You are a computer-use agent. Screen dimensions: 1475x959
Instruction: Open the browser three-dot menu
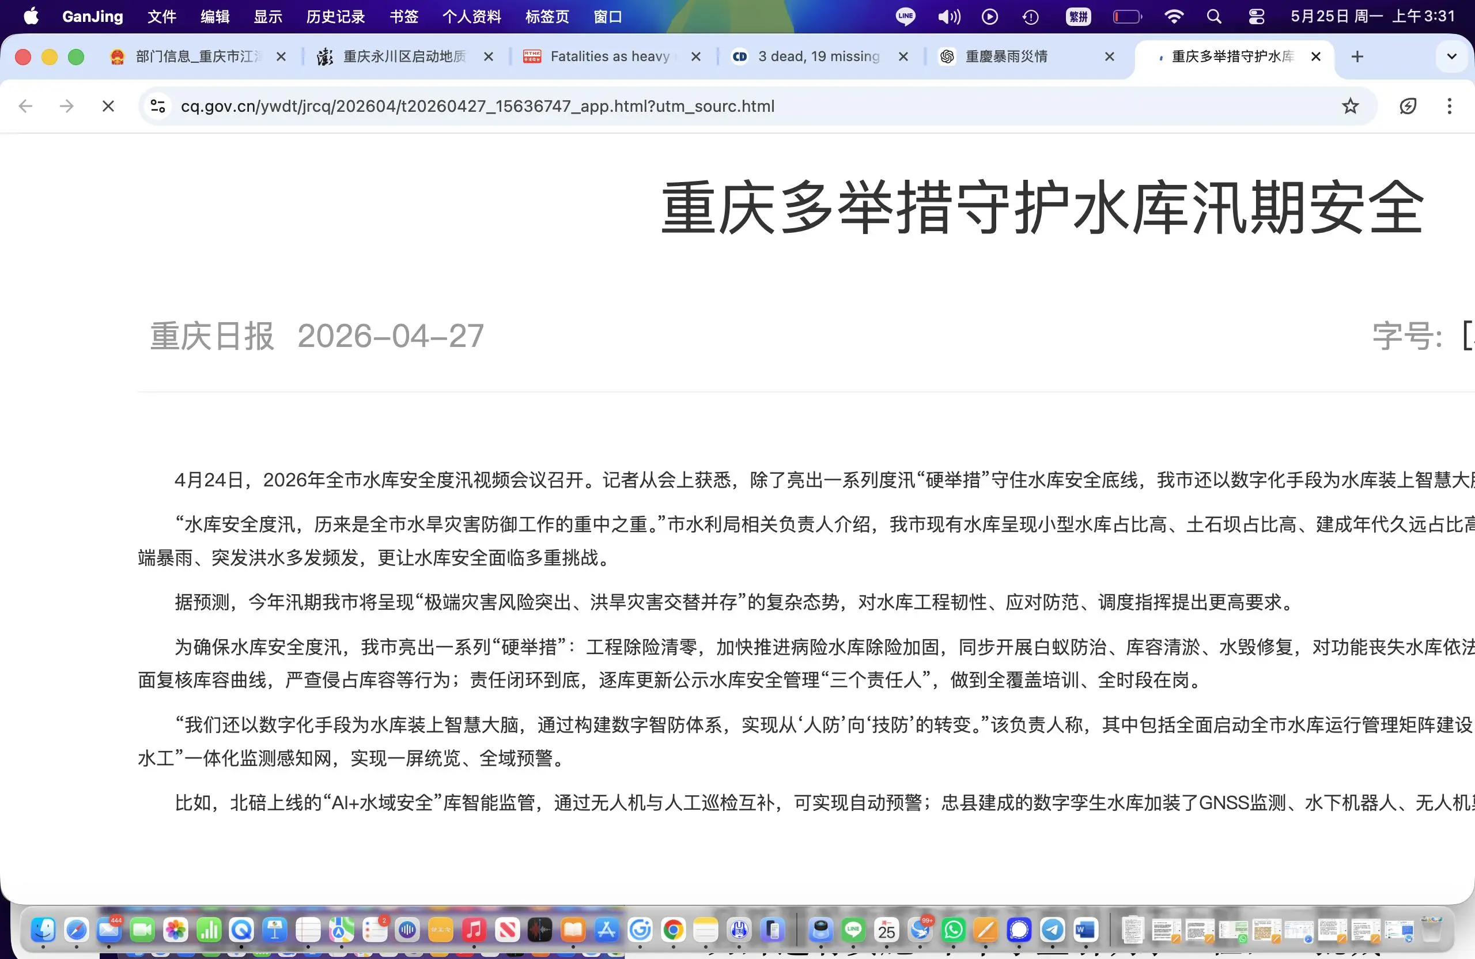point(1449,106)
